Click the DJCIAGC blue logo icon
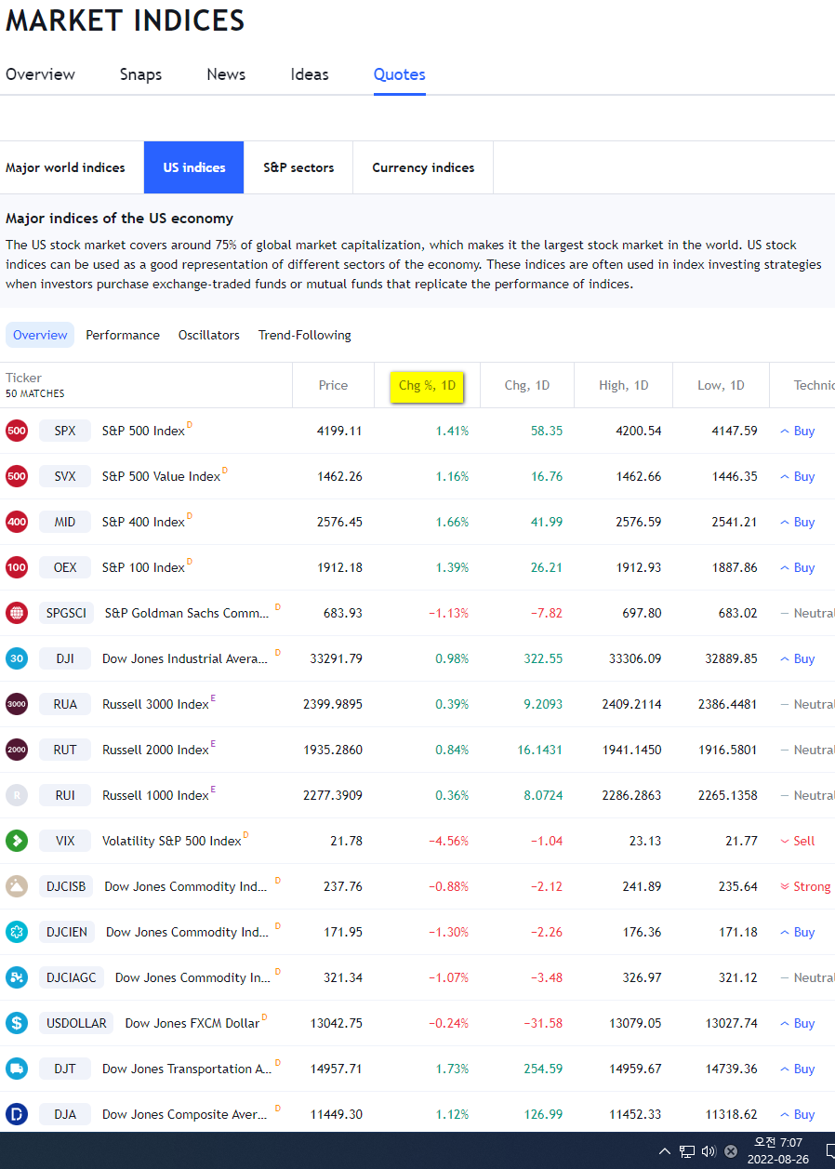Screen dimensions: 835x1169 pos(17,977)
